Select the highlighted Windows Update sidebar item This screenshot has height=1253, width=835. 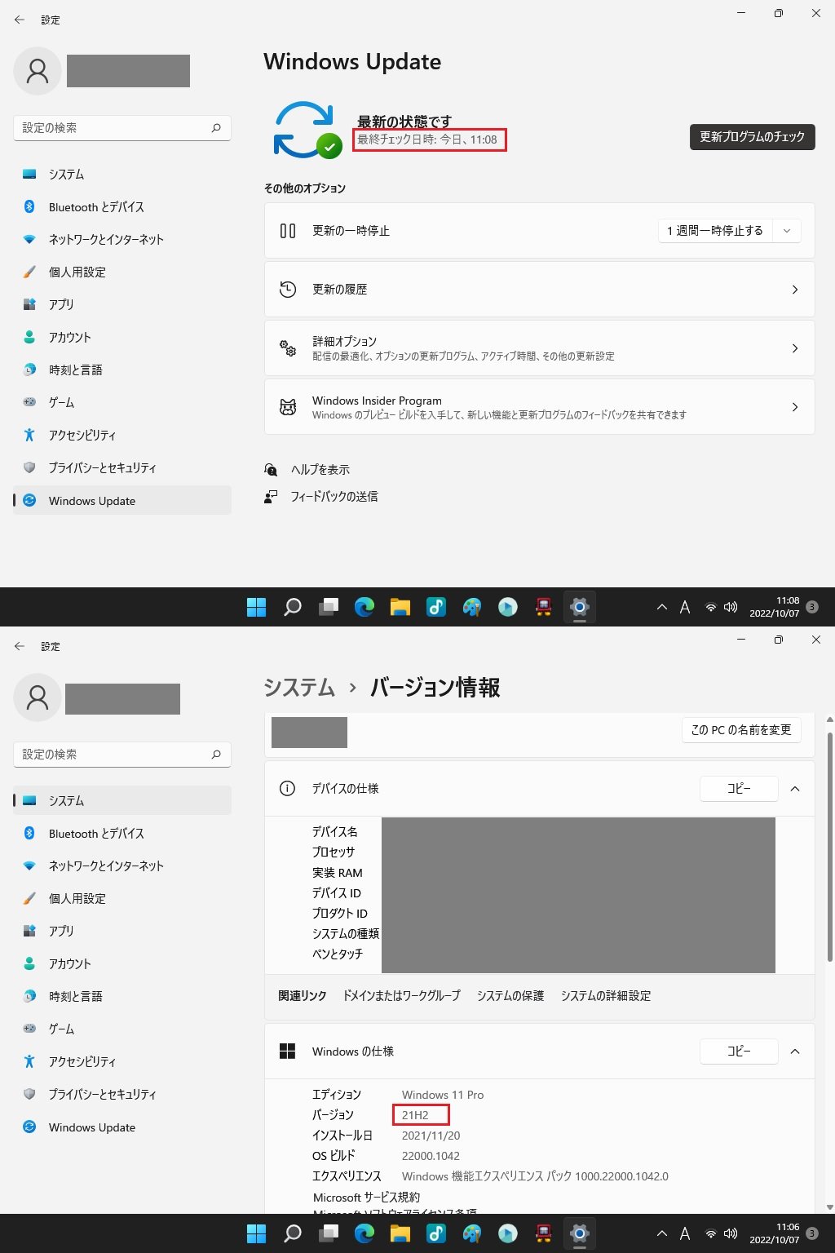pos(122,501)
